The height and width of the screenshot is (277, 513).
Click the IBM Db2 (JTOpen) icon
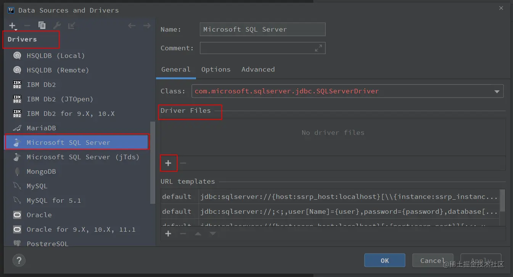tap(17, 99)
